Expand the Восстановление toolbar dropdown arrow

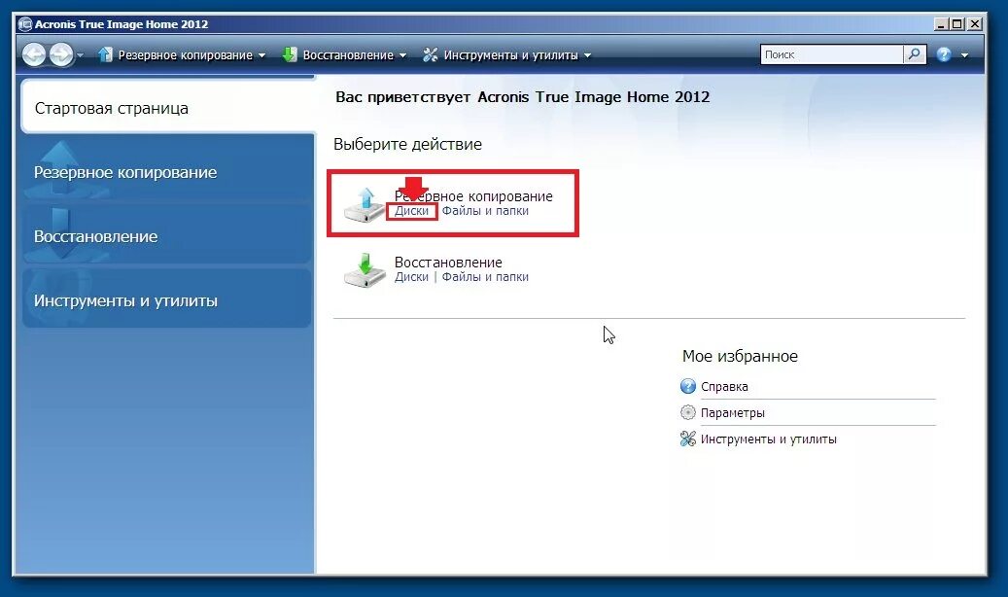click(x=402, y=56)
